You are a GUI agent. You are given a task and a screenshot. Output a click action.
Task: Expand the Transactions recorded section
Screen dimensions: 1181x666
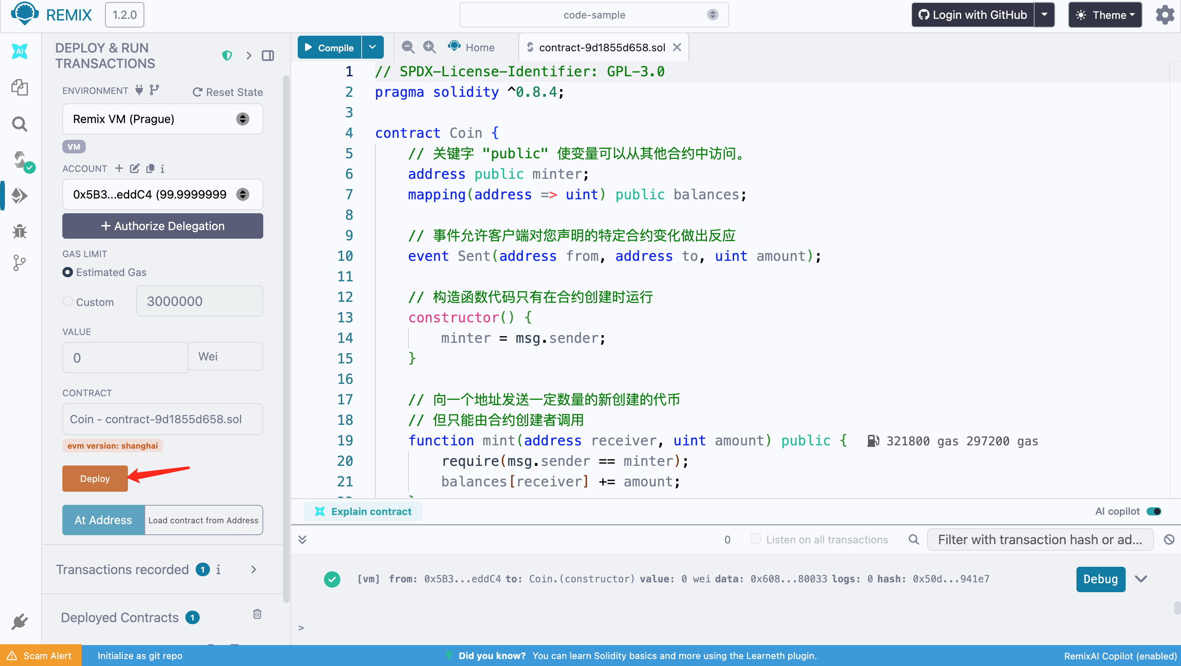[x=253, y=569]
